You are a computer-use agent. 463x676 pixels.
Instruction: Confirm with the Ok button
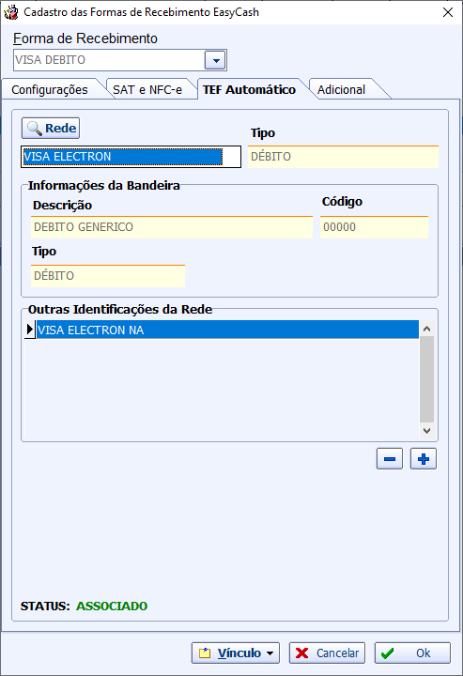412,653
